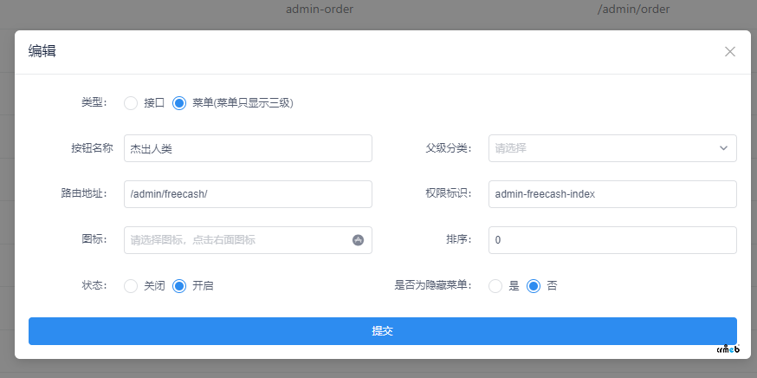
Task: Select the 菜单 type radio button
Action: (179, 103)
